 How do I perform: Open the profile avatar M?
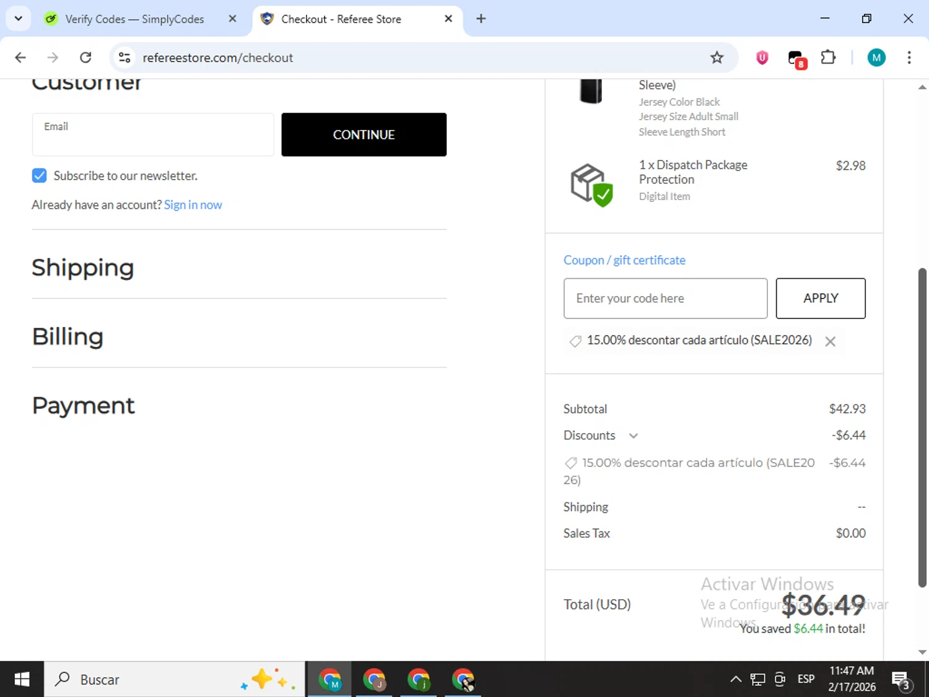[876, 58]
